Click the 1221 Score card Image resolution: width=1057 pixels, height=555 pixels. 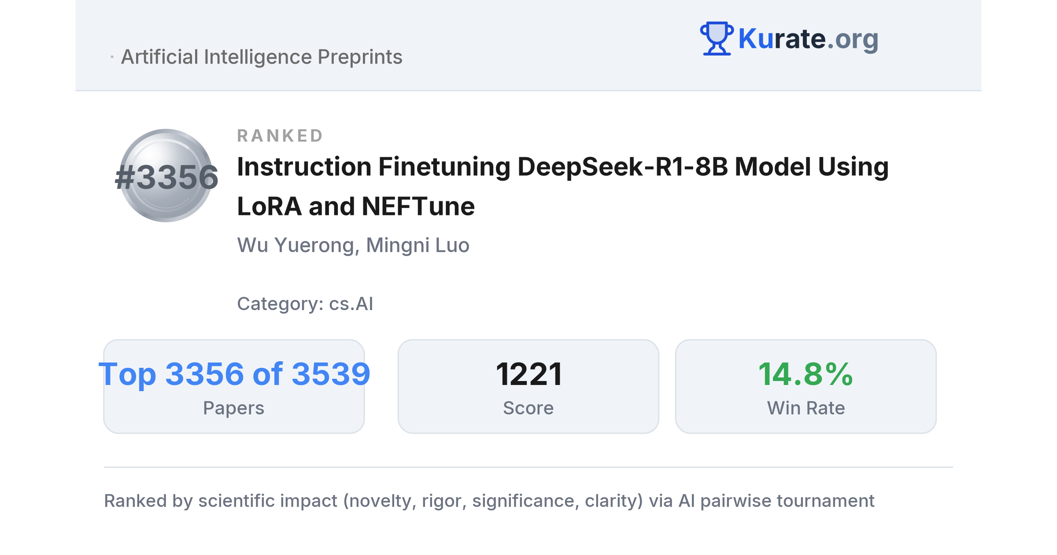[x=528, y=386]
